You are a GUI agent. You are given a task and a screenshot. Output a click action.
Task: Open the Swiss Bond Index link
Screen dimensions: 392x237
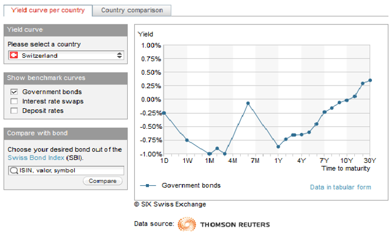click(x=36, y=158)
